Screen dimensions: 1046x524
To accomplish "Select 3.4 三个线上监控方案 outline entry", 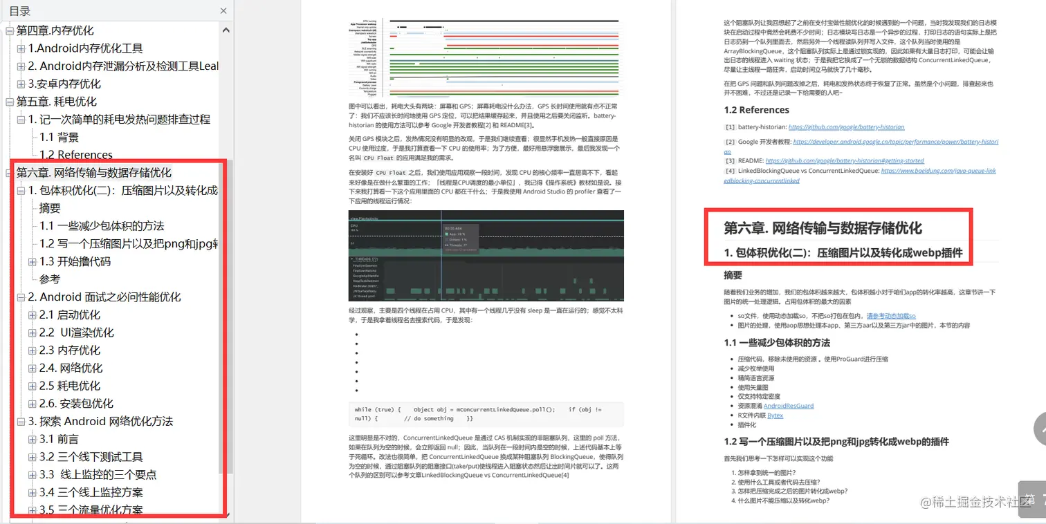I will click(91, 492).
